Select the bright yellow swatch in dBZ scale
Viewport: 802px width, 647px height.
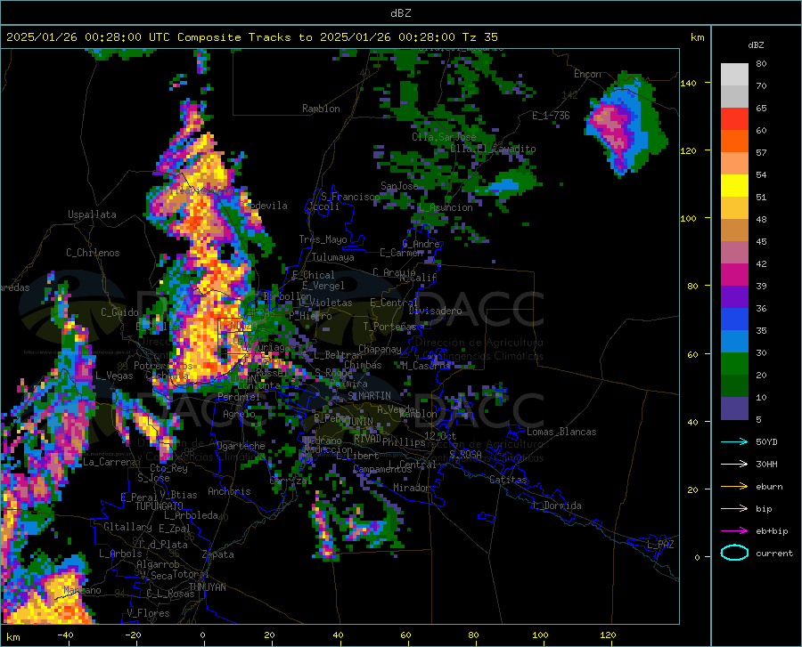pyautogui.click(x=734, y=186)
